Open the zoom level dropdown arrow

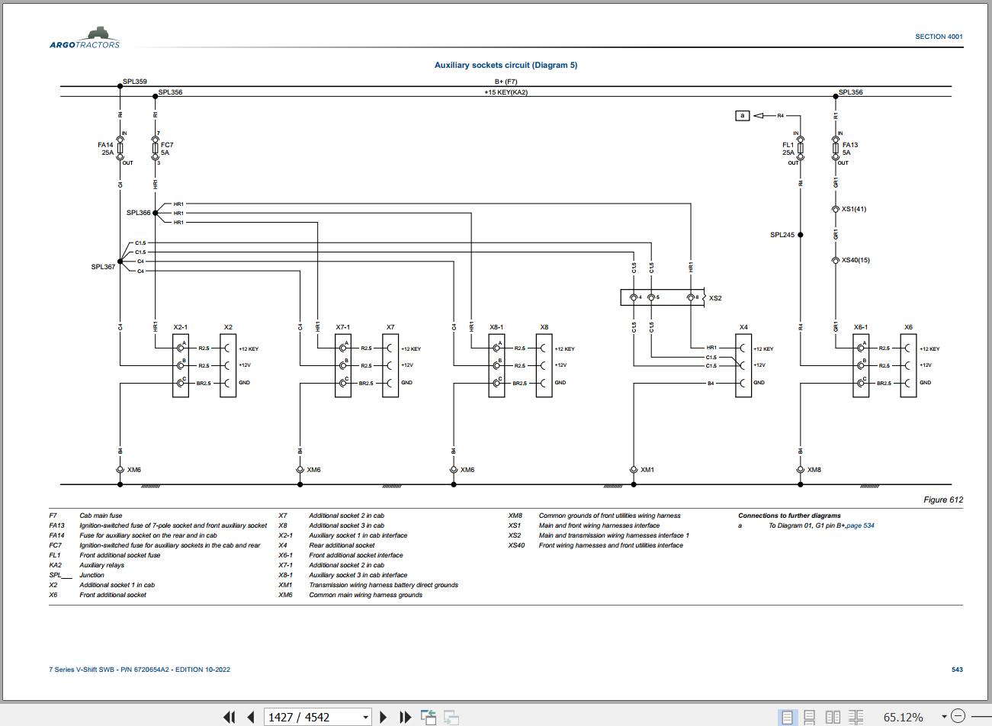[944, 717]
